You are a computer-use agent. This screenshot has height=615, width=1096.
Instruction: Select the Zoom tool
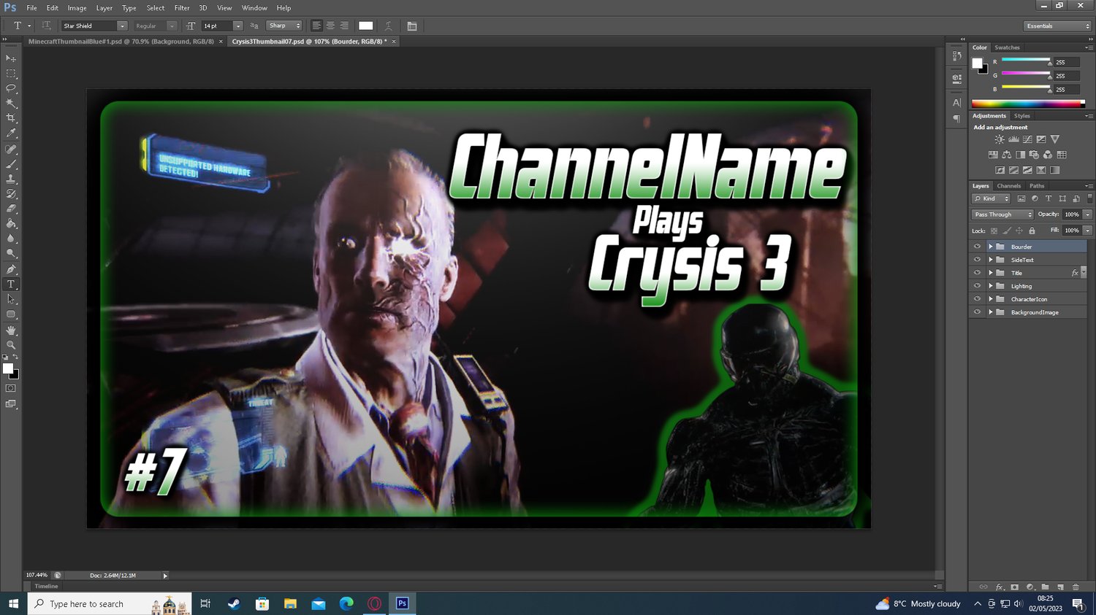click(x=11, y=345)
